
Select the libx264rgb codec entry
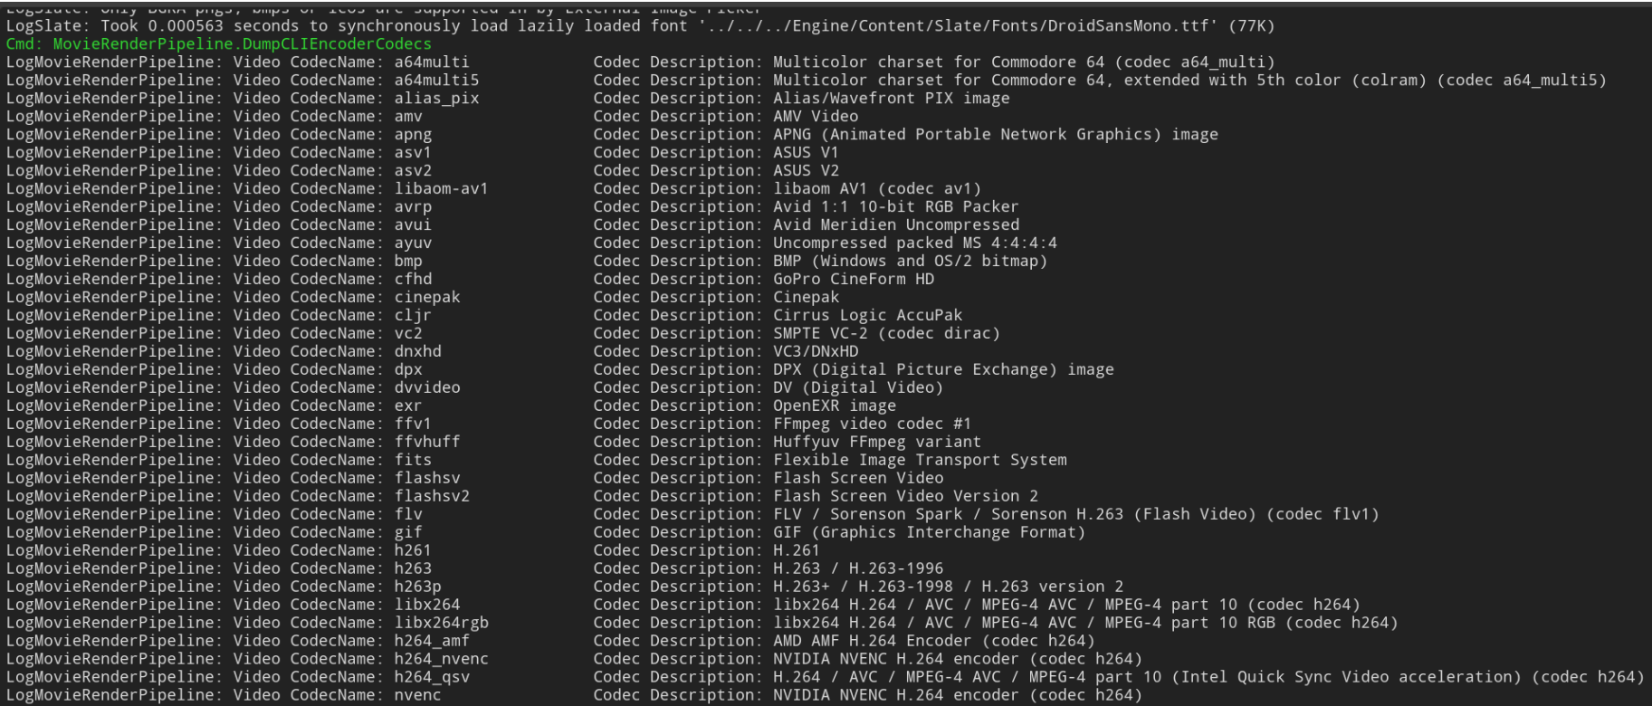[702, 623]
